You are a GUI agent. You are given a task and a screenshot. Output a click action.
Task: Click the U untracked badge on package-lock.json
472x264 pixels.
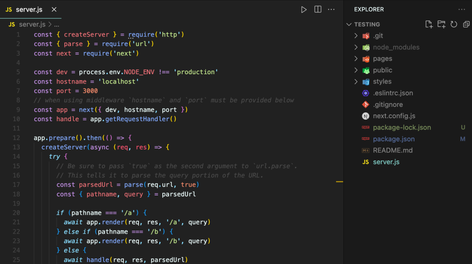click(x=463, y=127)
